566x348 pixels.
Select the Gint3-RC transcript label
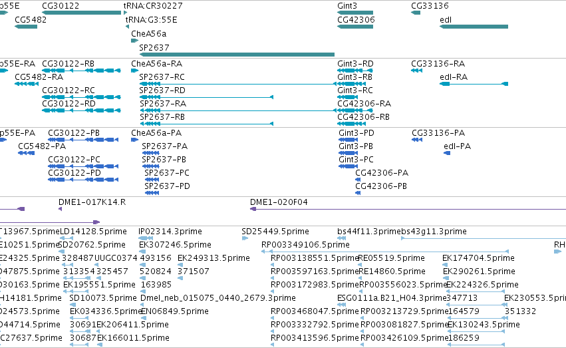click(x=355, y=90)
